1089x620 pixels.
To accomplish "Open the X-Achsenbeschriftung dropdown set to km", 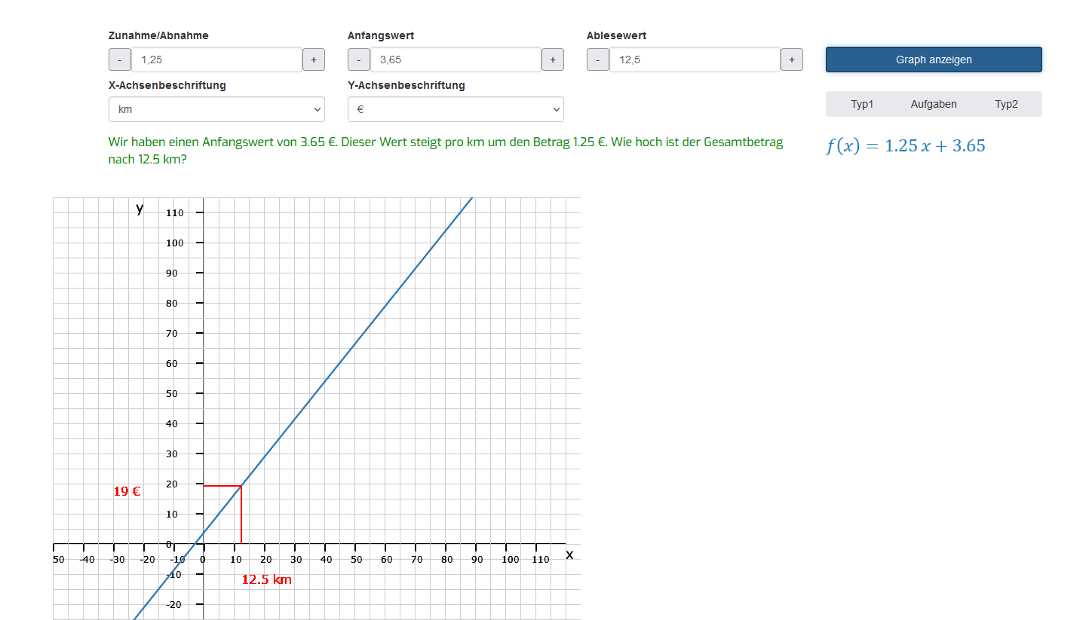I will pos(216,109).
